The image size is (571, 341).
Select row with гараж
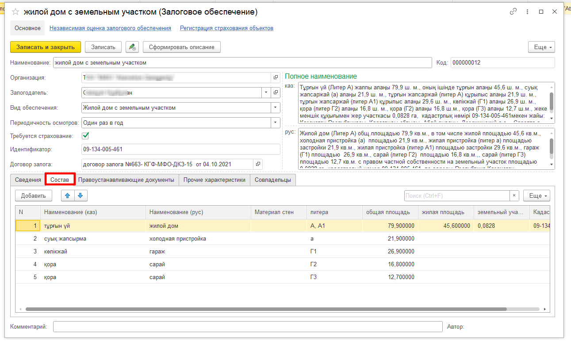pyautogui.click(x=283, y=251)
